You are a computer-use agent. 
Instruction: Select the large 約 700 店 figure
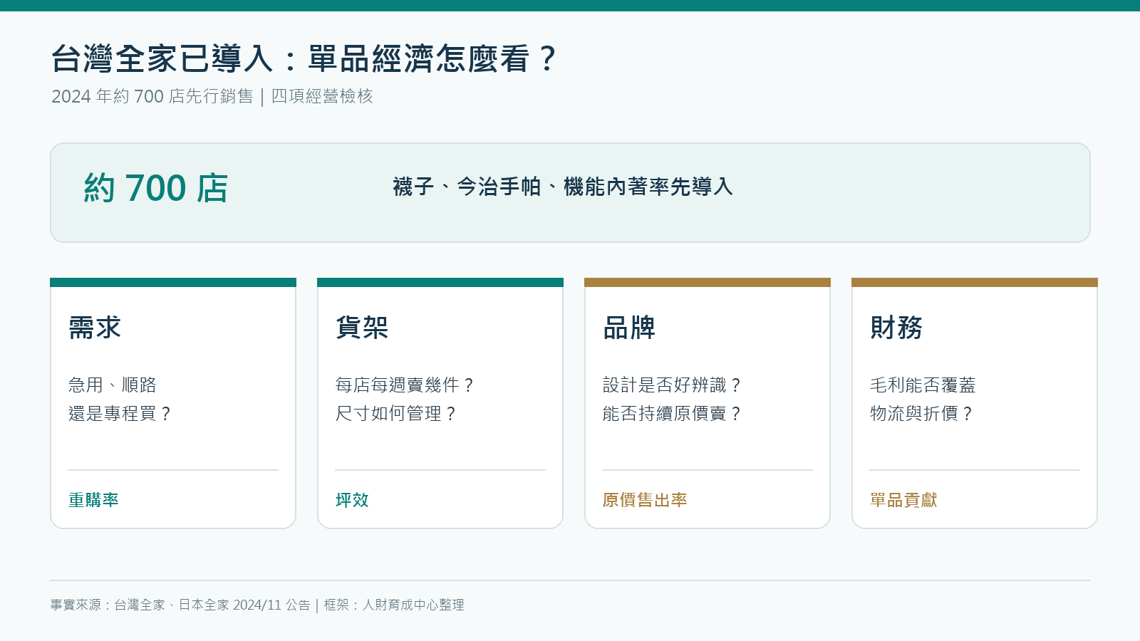[x=156, y=189]
